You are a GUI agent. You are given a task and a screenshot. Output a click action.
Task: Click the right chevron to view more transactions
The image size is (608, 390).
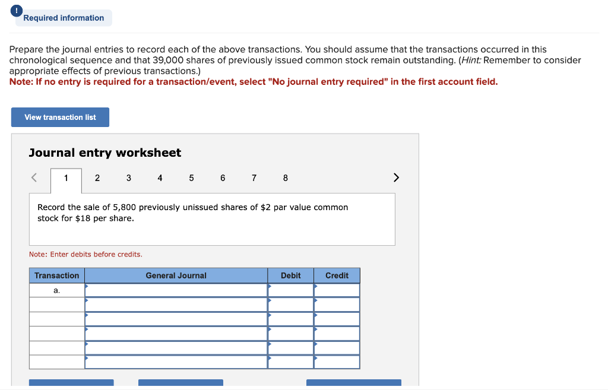396,177
